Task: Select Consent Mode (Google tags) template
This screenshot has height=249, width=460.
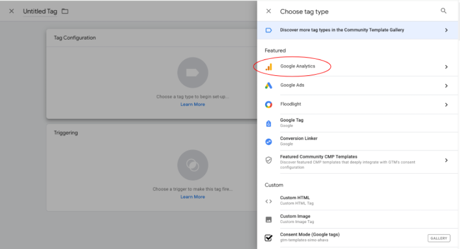Action: coord(358,238)
